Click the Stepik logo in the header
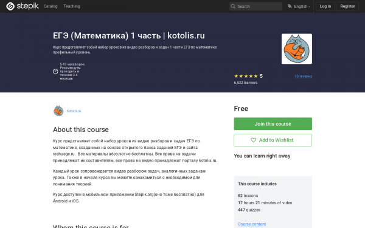Viewport: 365px width, 228px height. 23,6
